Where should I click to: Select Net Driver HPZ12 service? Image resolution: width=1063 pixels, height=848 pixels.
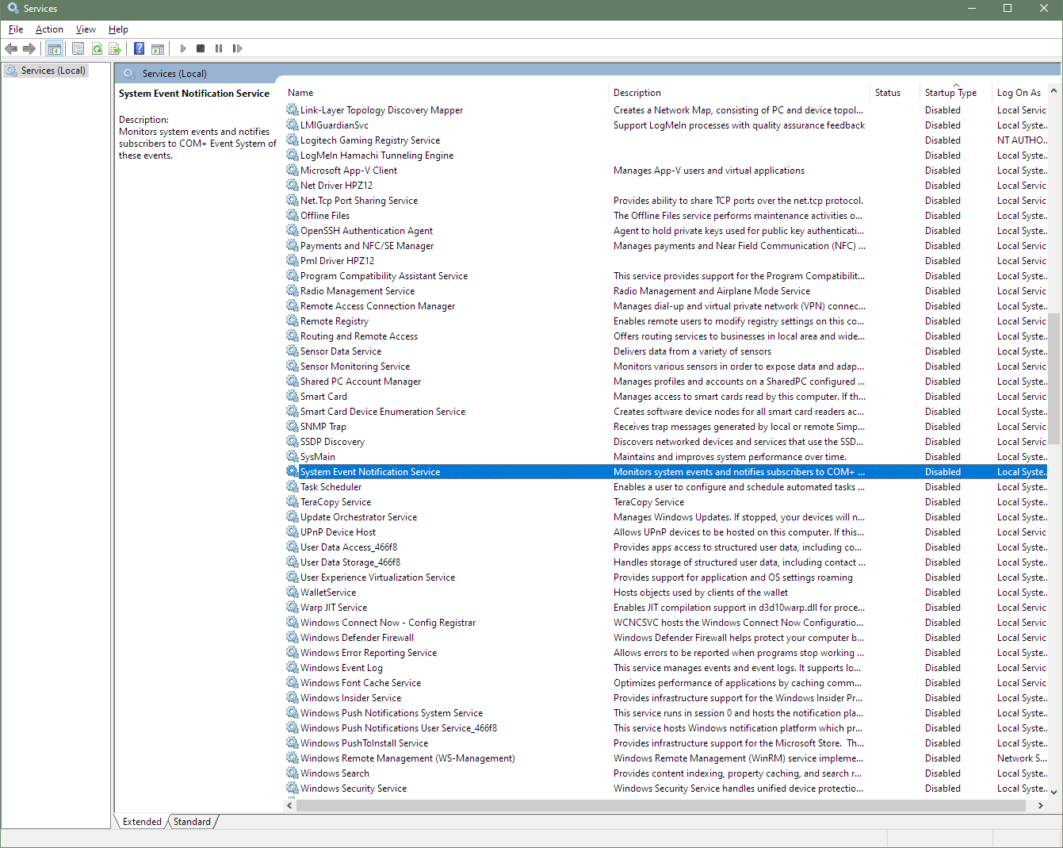(666, 186)
